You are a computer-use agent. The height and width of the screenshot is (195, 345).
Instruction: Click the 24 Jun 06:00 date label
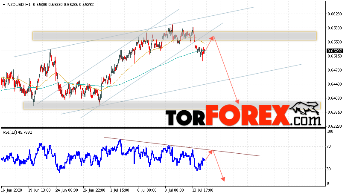67,190
